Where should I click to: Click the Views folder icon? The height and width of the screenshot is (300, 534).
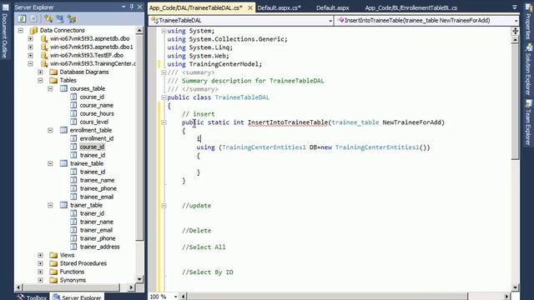click(x=53, y=255)
